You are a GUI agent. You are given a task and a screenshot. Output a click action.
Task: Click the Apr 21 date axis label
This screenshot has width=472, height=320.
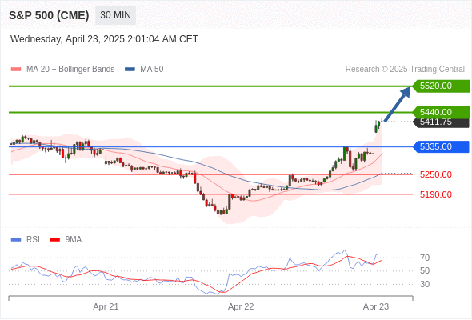click(x=106, y=306)
